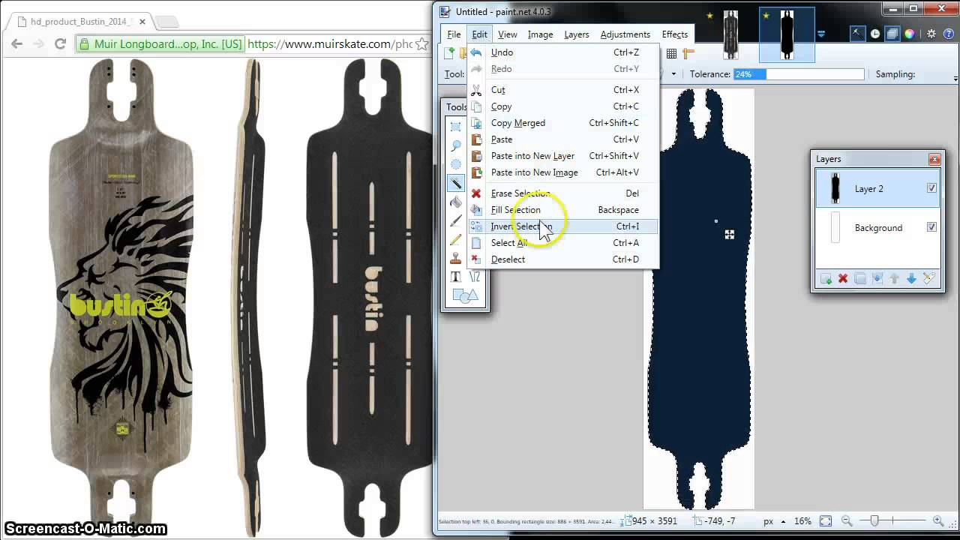Image resolution: width=960 pixels, height=540 pixels.
Task: Move layer up with gray arrow
Action: 894,278
